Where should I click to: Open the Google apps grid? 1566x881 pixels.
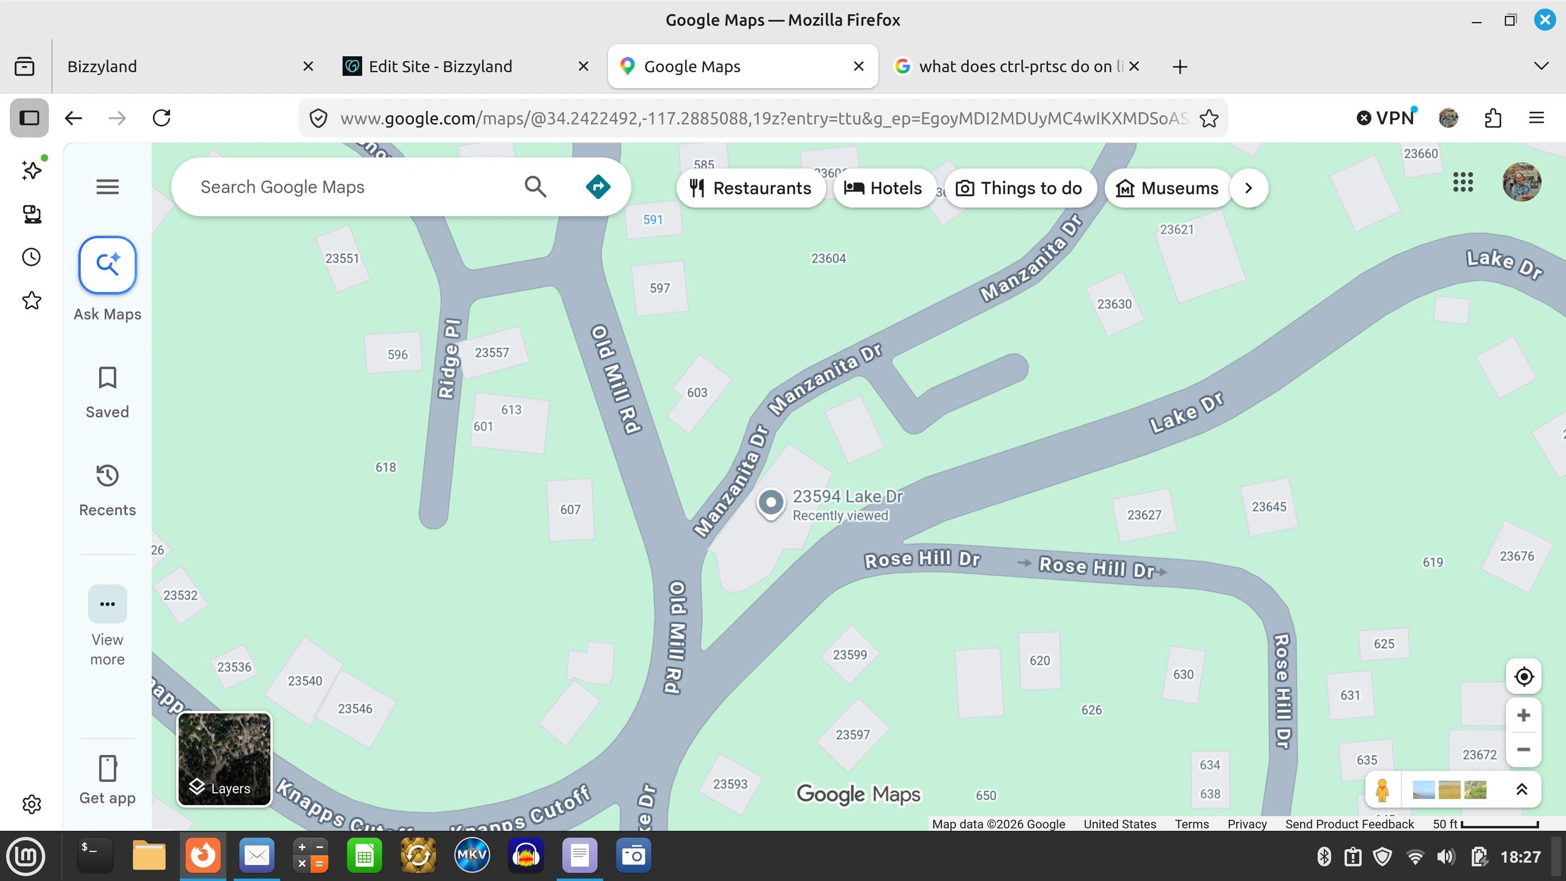click(x=1463, y=182)
